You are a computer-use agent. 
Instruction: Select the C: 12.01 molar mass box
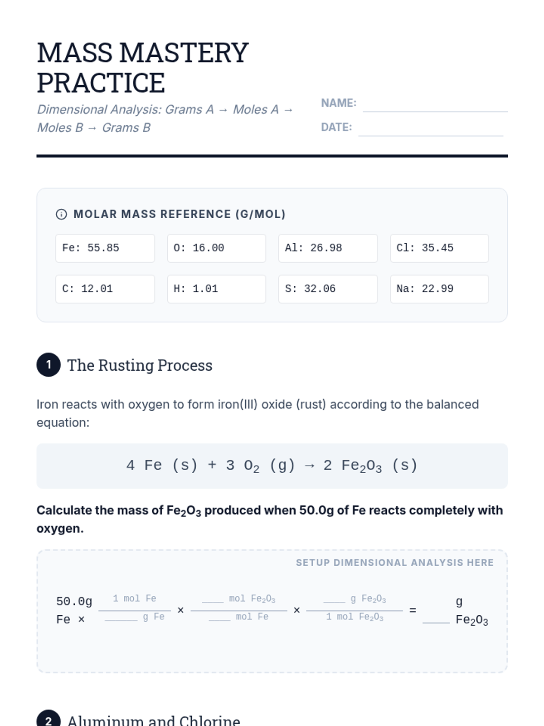click(105, 289)
